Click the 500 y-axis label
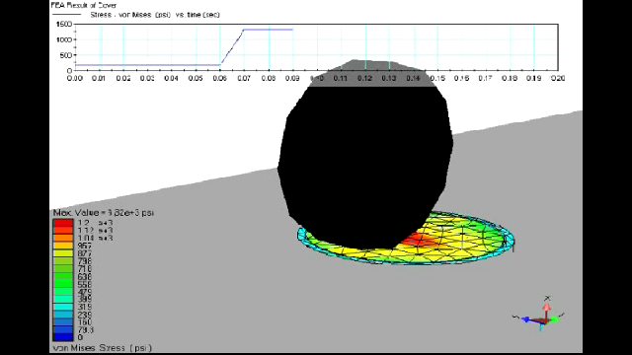The image size is (632, 355). (x=66, y=55)
